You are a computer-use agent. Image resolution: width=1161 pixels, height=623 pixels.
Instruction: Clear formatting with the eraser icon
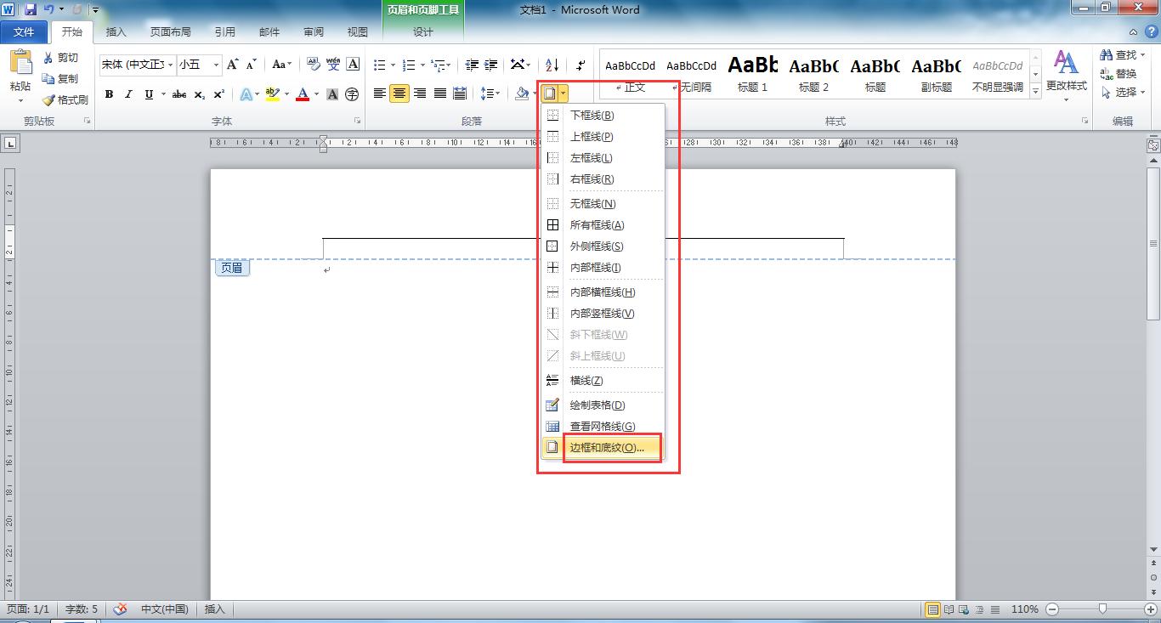coord(314,65)
